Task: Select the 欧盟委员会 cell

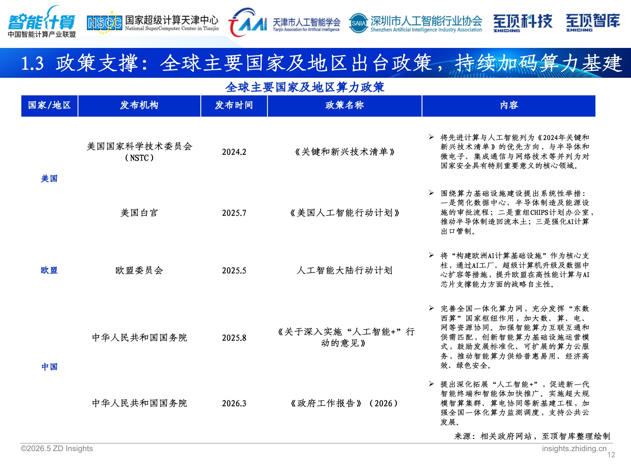Action: tap(139, 270)
